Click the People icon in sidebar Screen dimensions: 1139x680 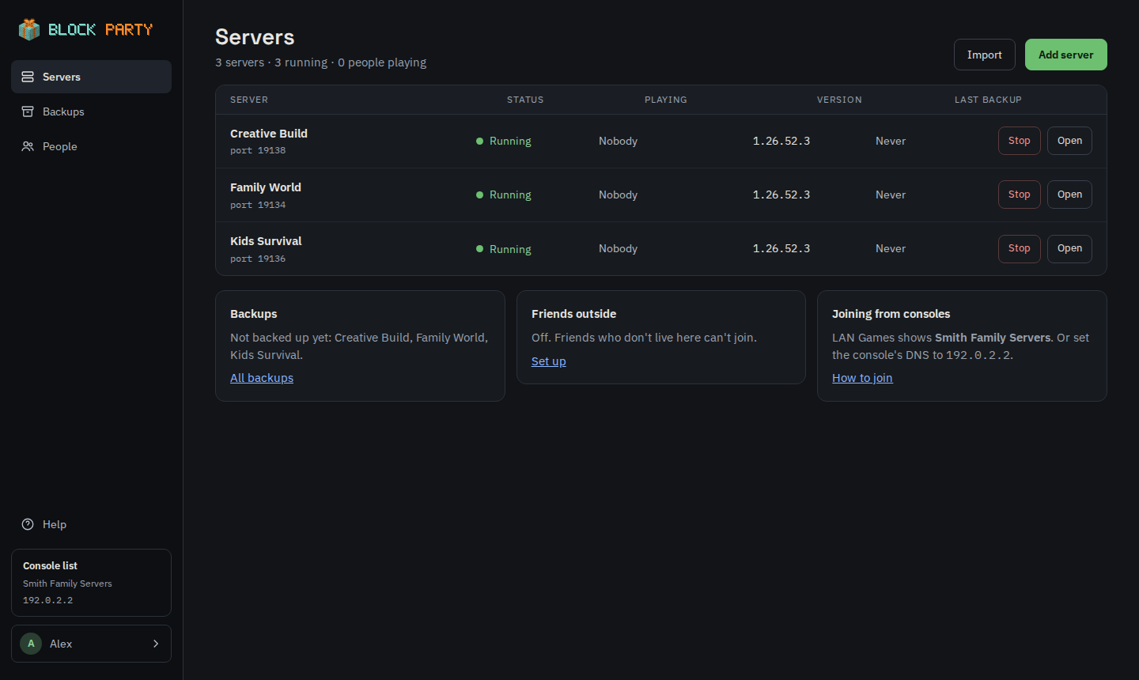click(x=28, y=146)
